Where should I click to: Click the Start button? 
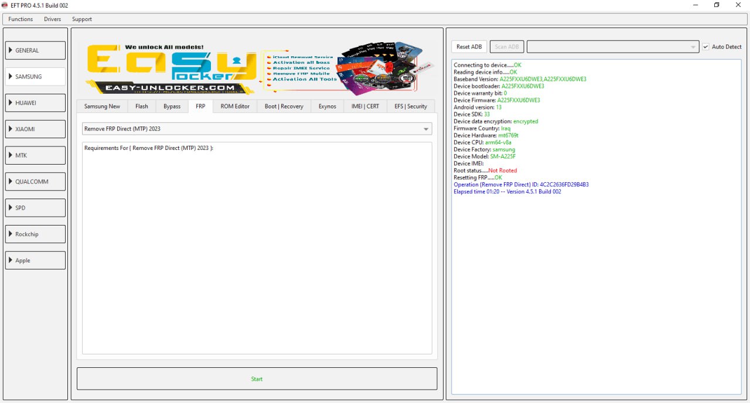257,379
